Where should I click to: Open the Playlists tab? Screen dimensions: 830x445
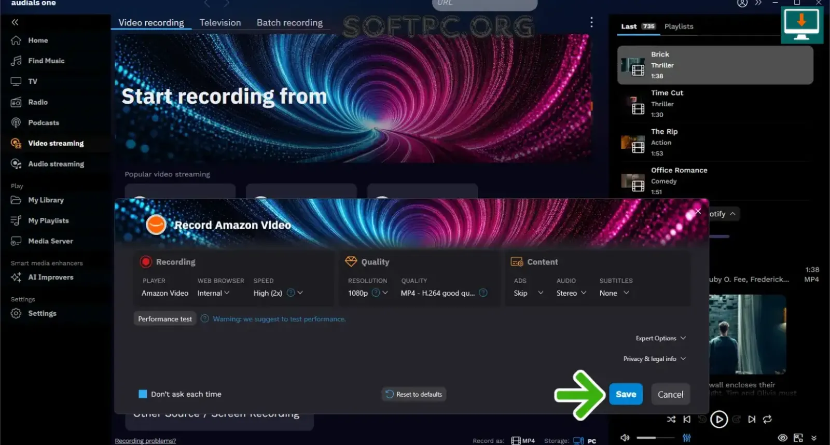pyautogui.click(x=679, y=26)
